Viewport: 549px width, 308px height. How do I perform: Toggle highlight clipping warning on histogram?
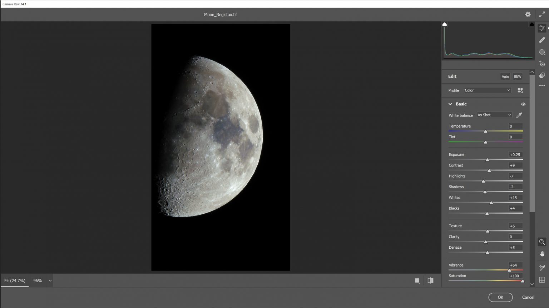[x=531, y=24]
